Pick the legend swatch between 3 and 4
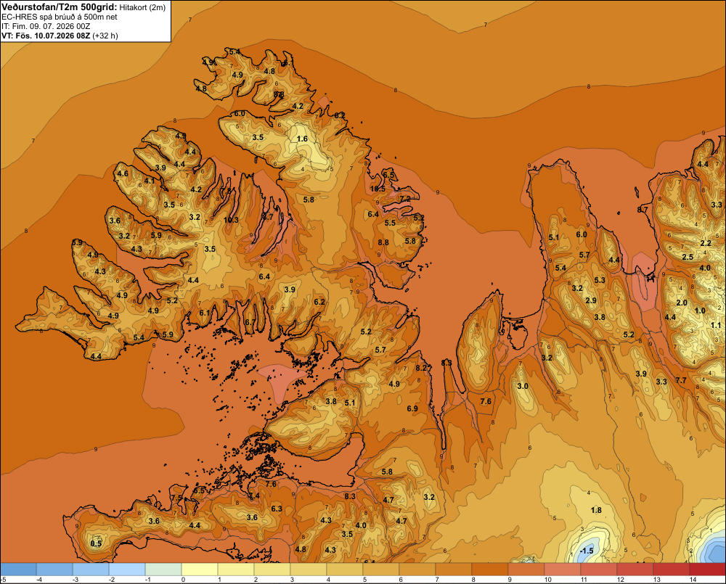726x584 pixels. (309, 569)
